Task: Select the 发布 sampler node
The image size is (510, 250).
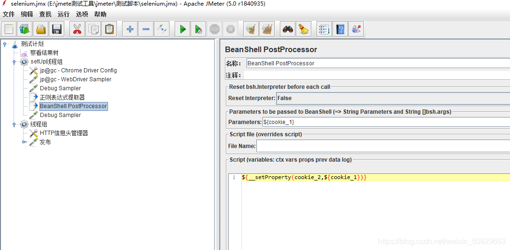Action: click(45, 142)
